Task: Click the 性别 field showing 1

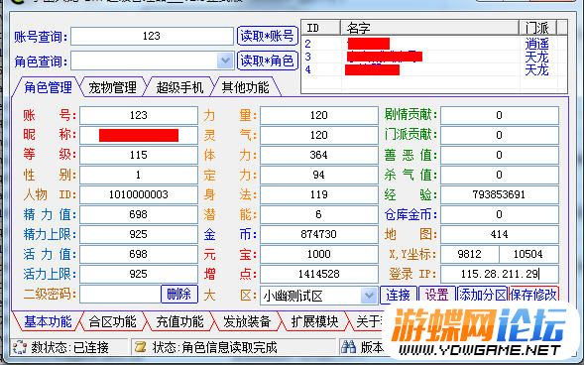Action: [139, 175]
